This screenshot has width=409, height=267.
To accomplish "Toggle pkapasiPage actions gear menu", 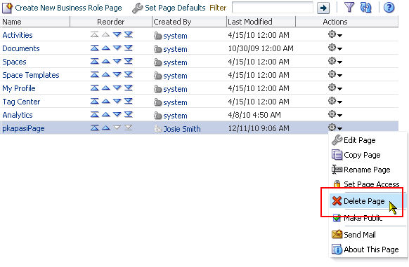I will (335, 128).
